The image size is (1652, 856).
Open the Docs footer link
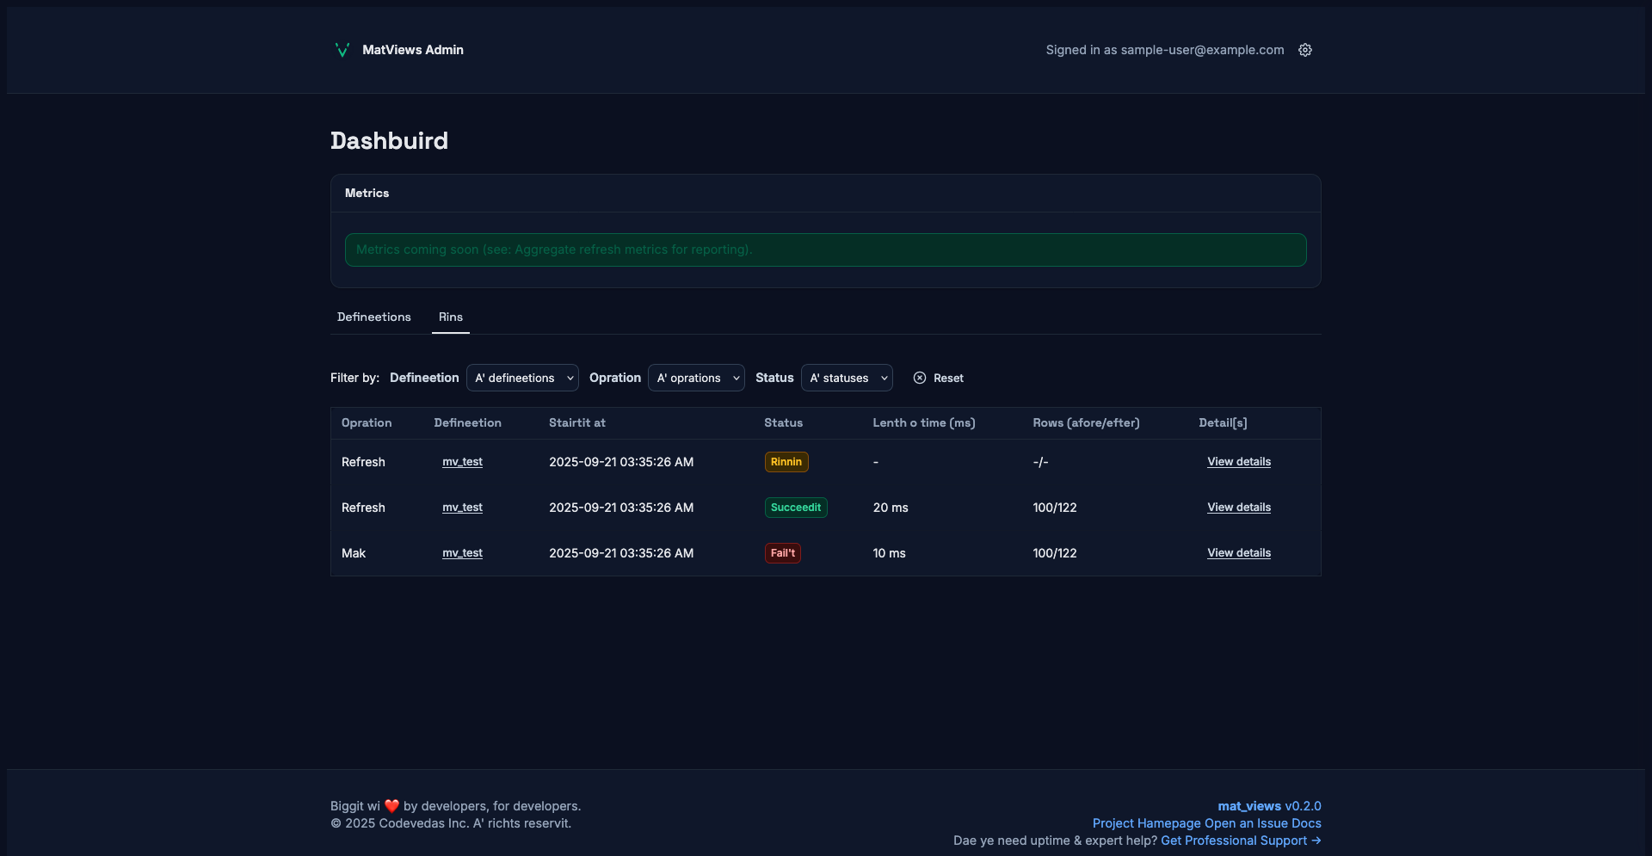(x=1305, y=823)
